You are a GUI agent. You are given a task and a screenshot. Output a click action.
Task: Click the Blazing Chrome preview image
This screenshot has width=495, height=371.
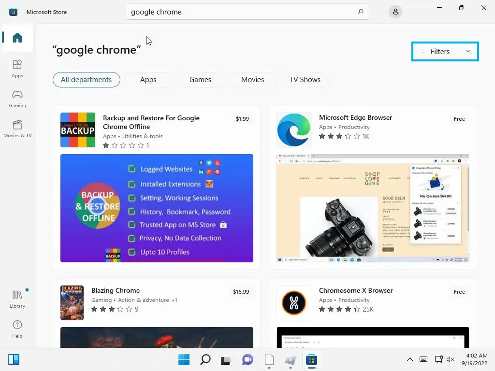(157, 337)
